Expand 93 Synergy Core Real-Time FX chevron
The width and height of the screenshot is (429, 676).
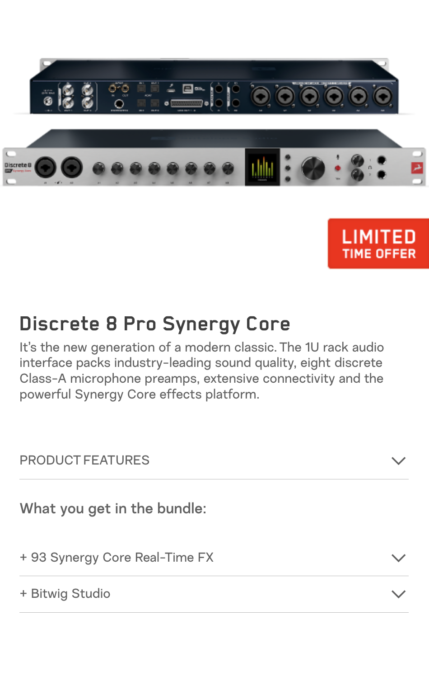click(x=398, y=558)
